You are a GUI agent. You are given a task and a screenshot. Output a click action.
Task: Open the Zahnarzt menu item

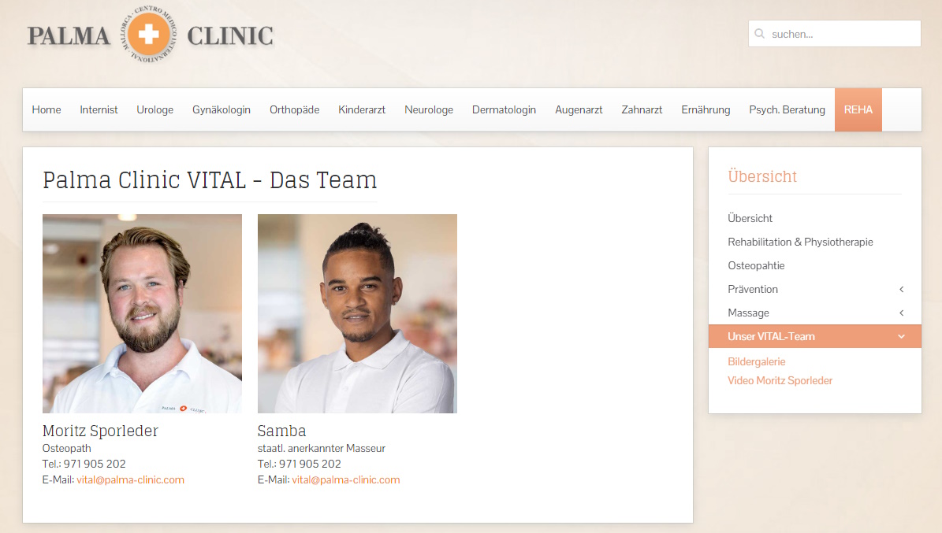[642, 110]
